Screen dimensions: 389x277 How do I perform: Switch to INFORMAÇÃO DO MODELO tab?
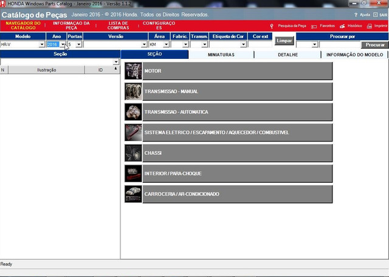click(x=354, y=55)
